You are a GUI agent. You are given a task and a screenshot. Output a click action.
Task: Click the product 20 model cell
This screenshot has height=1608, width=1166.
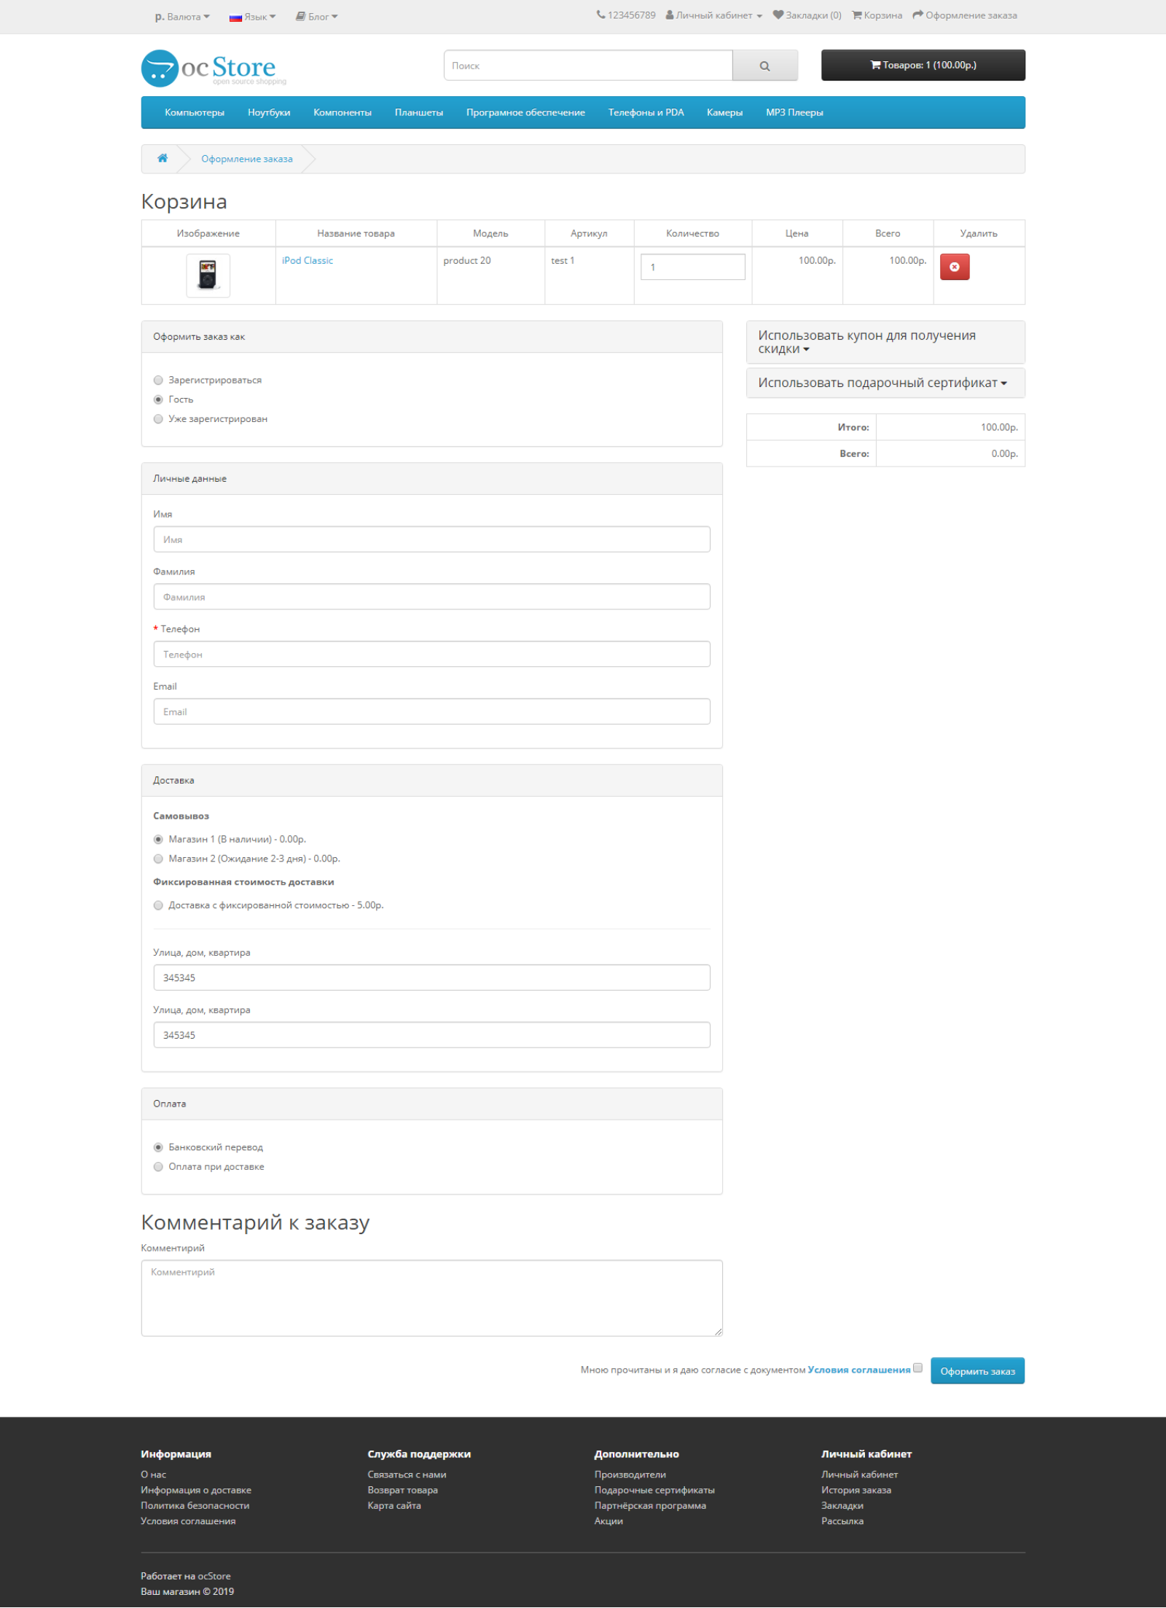[x=490, y=276]
